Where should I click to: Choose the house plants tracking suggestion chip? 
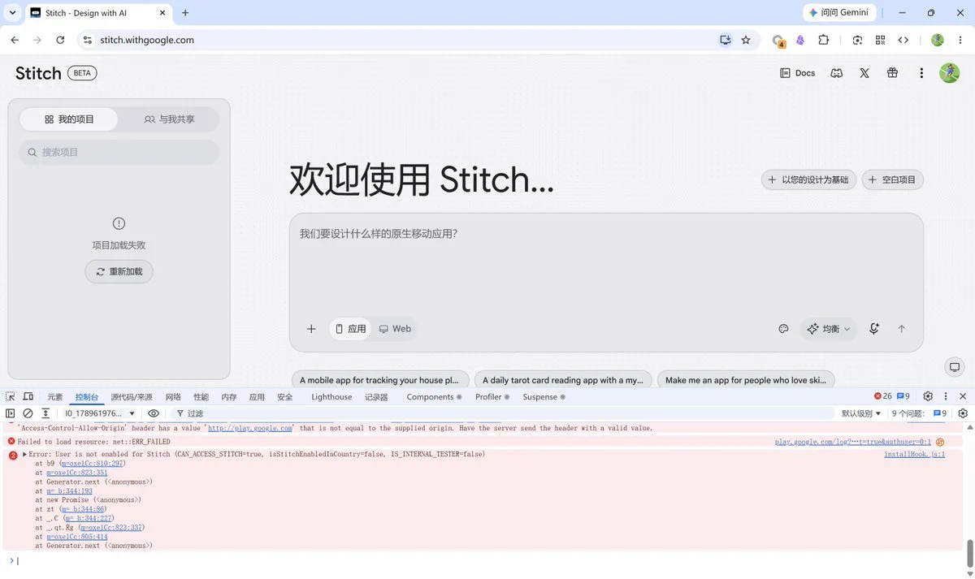[380, 379]
